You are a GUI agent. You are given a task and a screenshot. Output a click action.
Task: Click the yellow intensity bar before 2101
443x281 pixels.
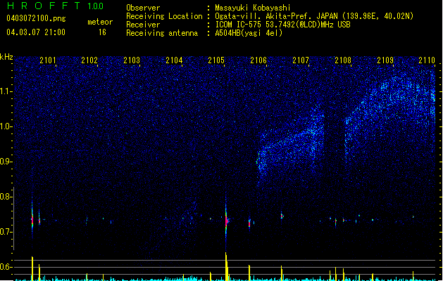pos(32,268)
